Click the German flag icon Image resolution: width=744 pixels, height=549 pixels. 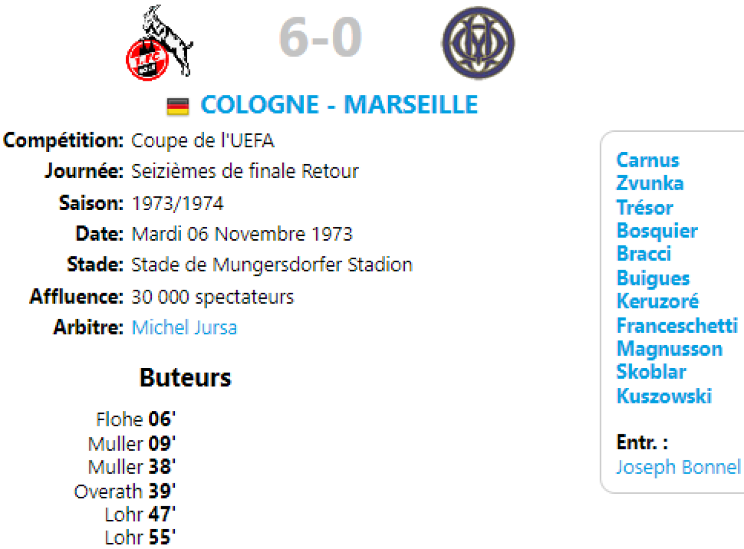178,107
